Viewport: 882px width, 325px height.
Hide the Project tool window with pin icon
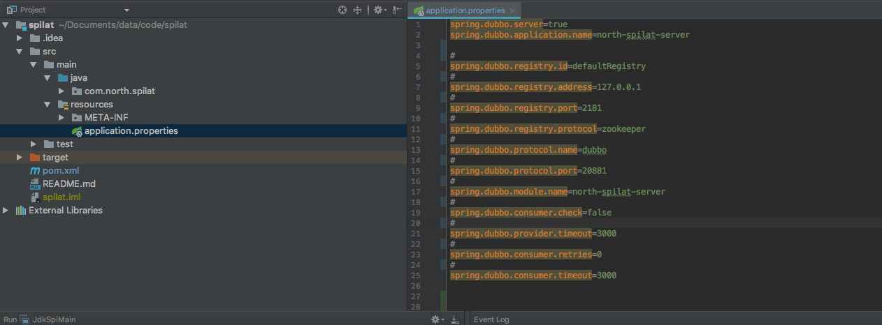(x=397, y=10)
